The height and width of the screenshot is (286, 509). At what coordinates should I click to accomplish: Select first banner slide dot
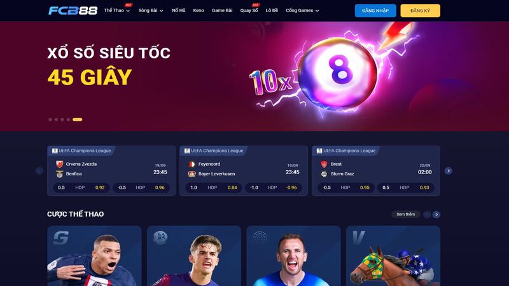pos(50,119)
